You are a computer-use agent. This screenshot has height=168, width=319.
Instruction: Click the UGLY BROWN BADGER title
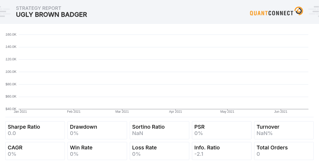click(52, 15)
